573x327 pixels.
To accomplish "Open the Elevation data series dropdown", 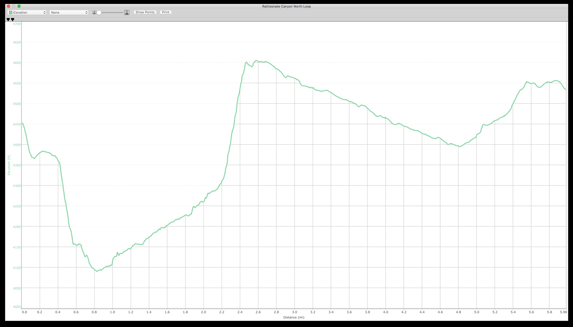I will pos(27,12).
